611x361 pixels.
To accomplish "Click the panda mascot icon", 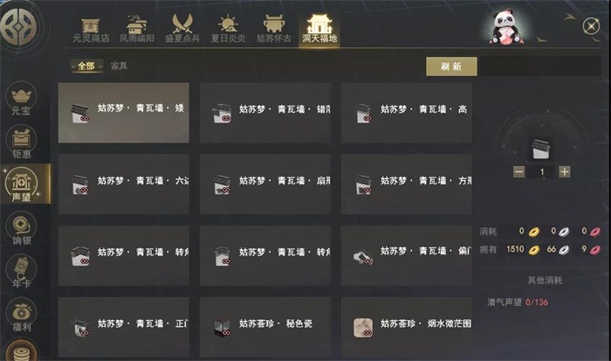I will pyautogui.click(x=505, y=26).
